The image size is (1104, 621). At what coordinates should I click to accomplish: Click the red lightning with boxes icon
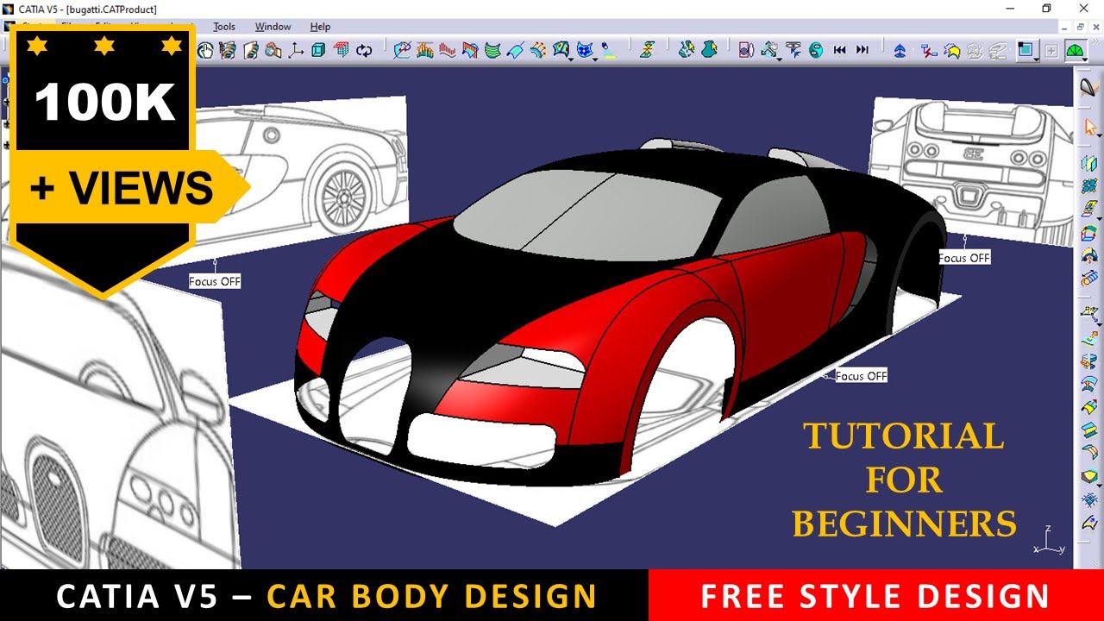pyautogui.click(x=929, y=51)
